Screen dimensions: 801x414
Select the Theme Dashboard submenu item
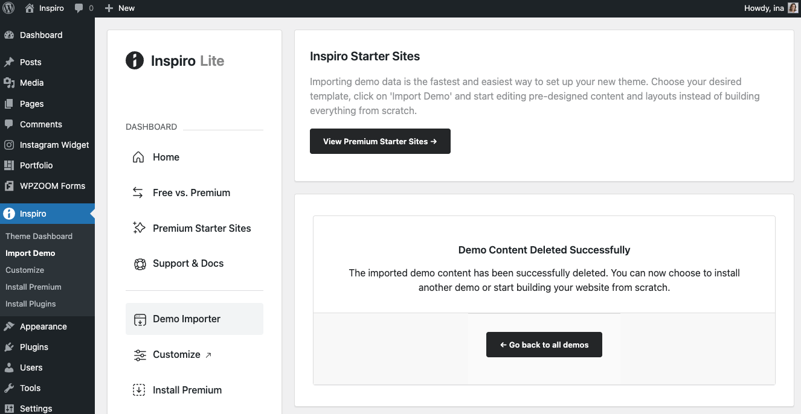click(x=39, y=237)
